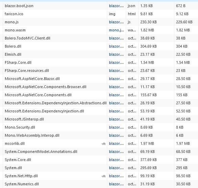Select Bolero.TodoMVC.Client.dll in the list
Image resolution: width=198 pixels, height=188 pixels.
point(27,38)
